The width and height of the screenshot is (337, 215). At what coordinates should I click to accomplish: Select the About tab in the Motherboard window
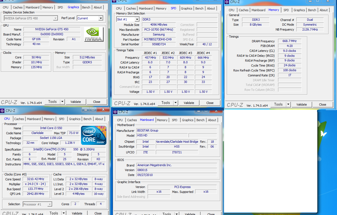coord(212,120)
